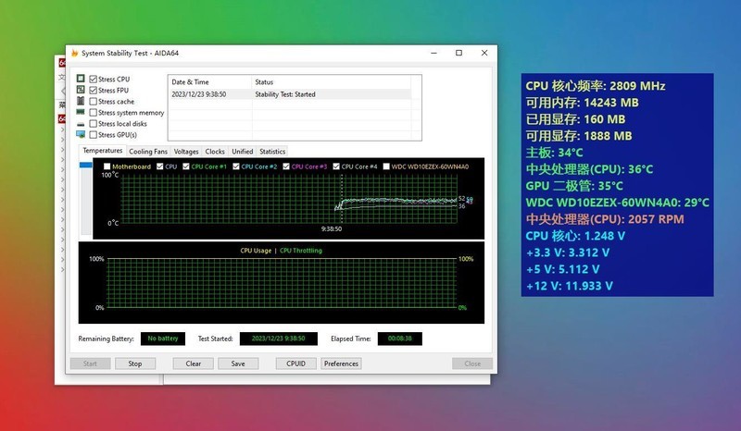Click the memory module icon beside Stress system memory

pyautogui.click(x=81, y=112)
